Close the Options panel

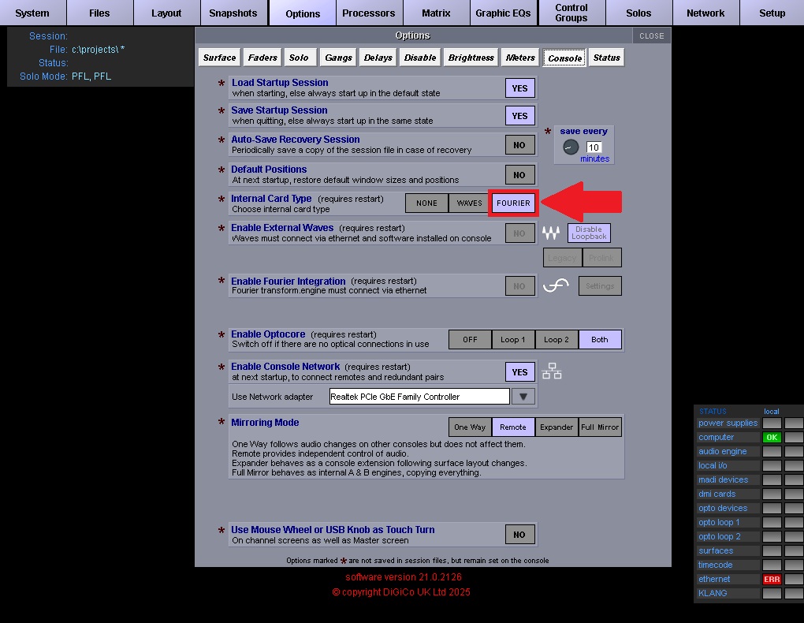652,36
